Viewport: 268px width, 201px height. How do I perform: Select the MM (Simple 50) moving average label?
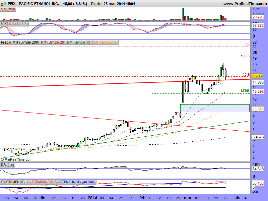coord(105,42)
